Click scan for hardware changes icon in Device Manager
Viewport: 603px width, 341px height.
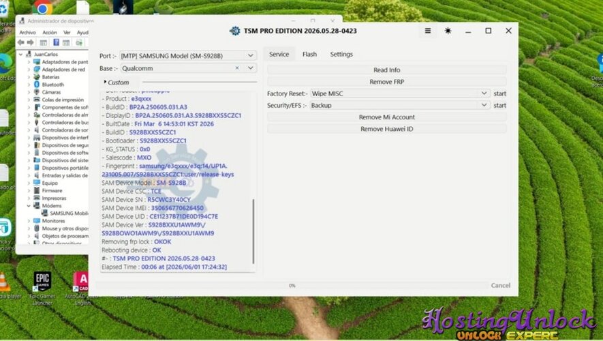[79, 42]
